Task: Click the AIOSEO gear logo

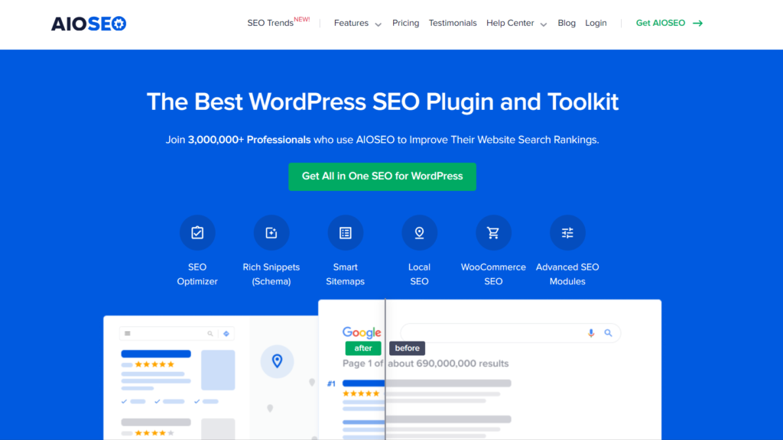Action: point(119,23)
